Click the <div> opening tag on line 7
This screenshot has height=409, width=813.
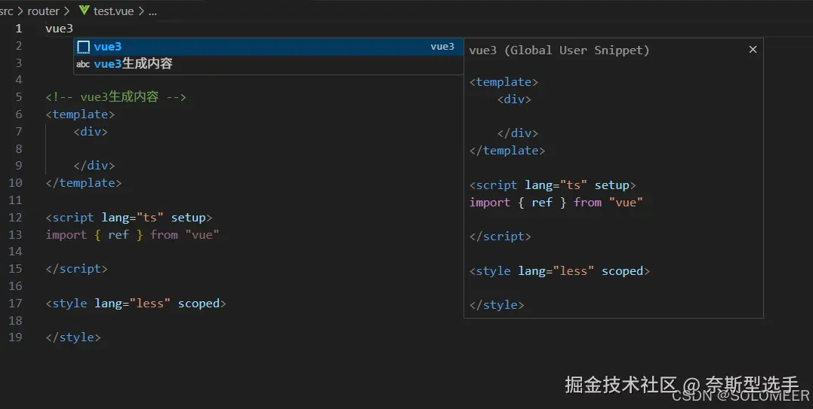point(91,131)
